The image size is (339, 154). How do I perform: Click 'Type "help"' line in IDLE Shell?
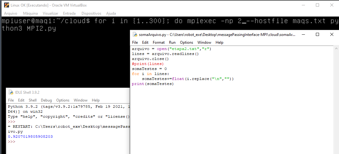(x=68, y=117)
